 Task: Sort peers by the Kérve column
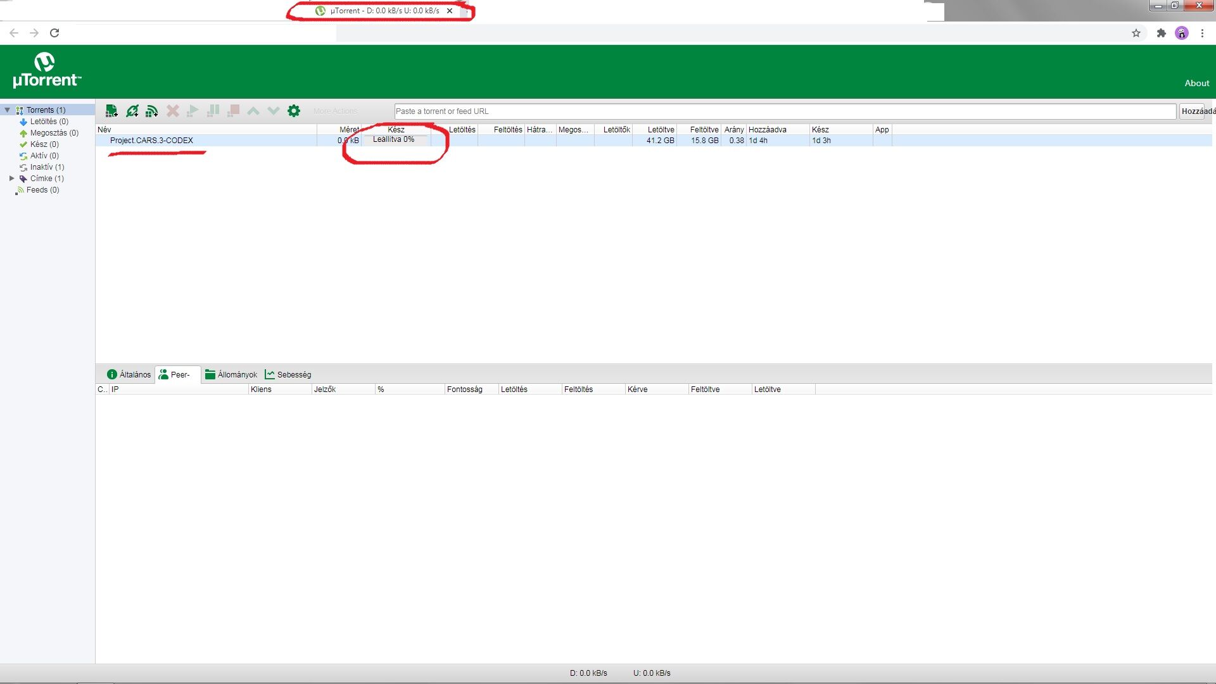click(657, 389)
